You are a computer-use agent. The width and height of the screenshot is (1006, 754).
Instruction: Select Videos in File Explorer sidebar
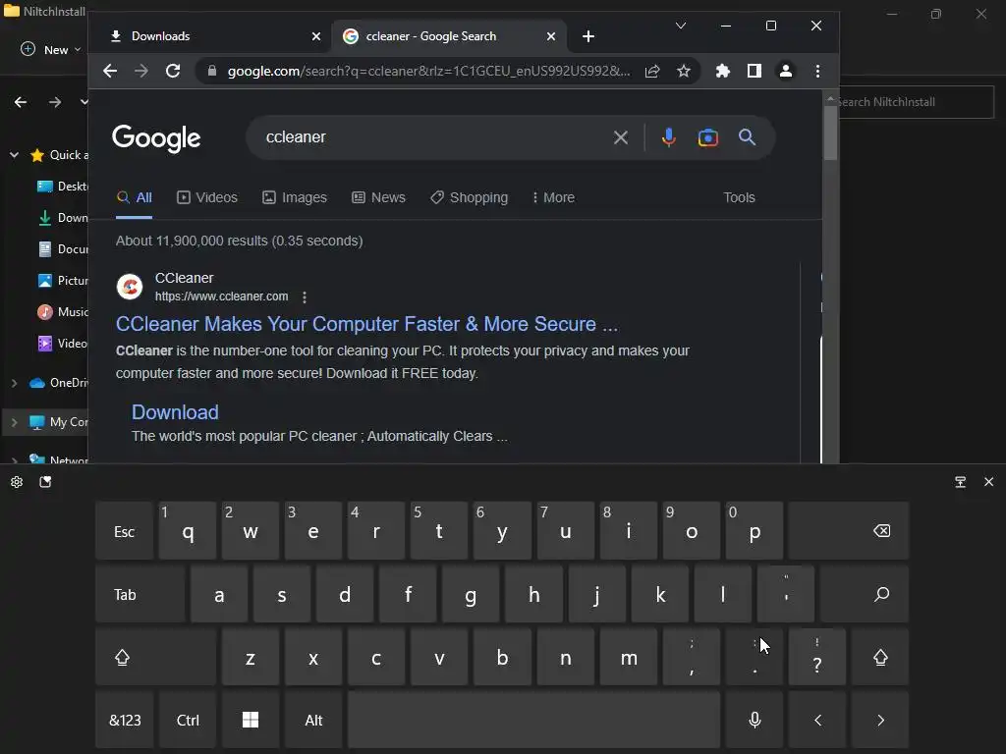click(62, 343)
